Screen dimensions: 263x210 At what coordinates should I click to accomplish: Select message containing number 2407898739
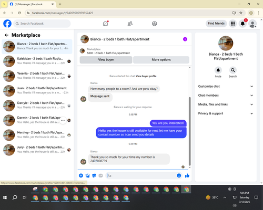tap(129, 159)
